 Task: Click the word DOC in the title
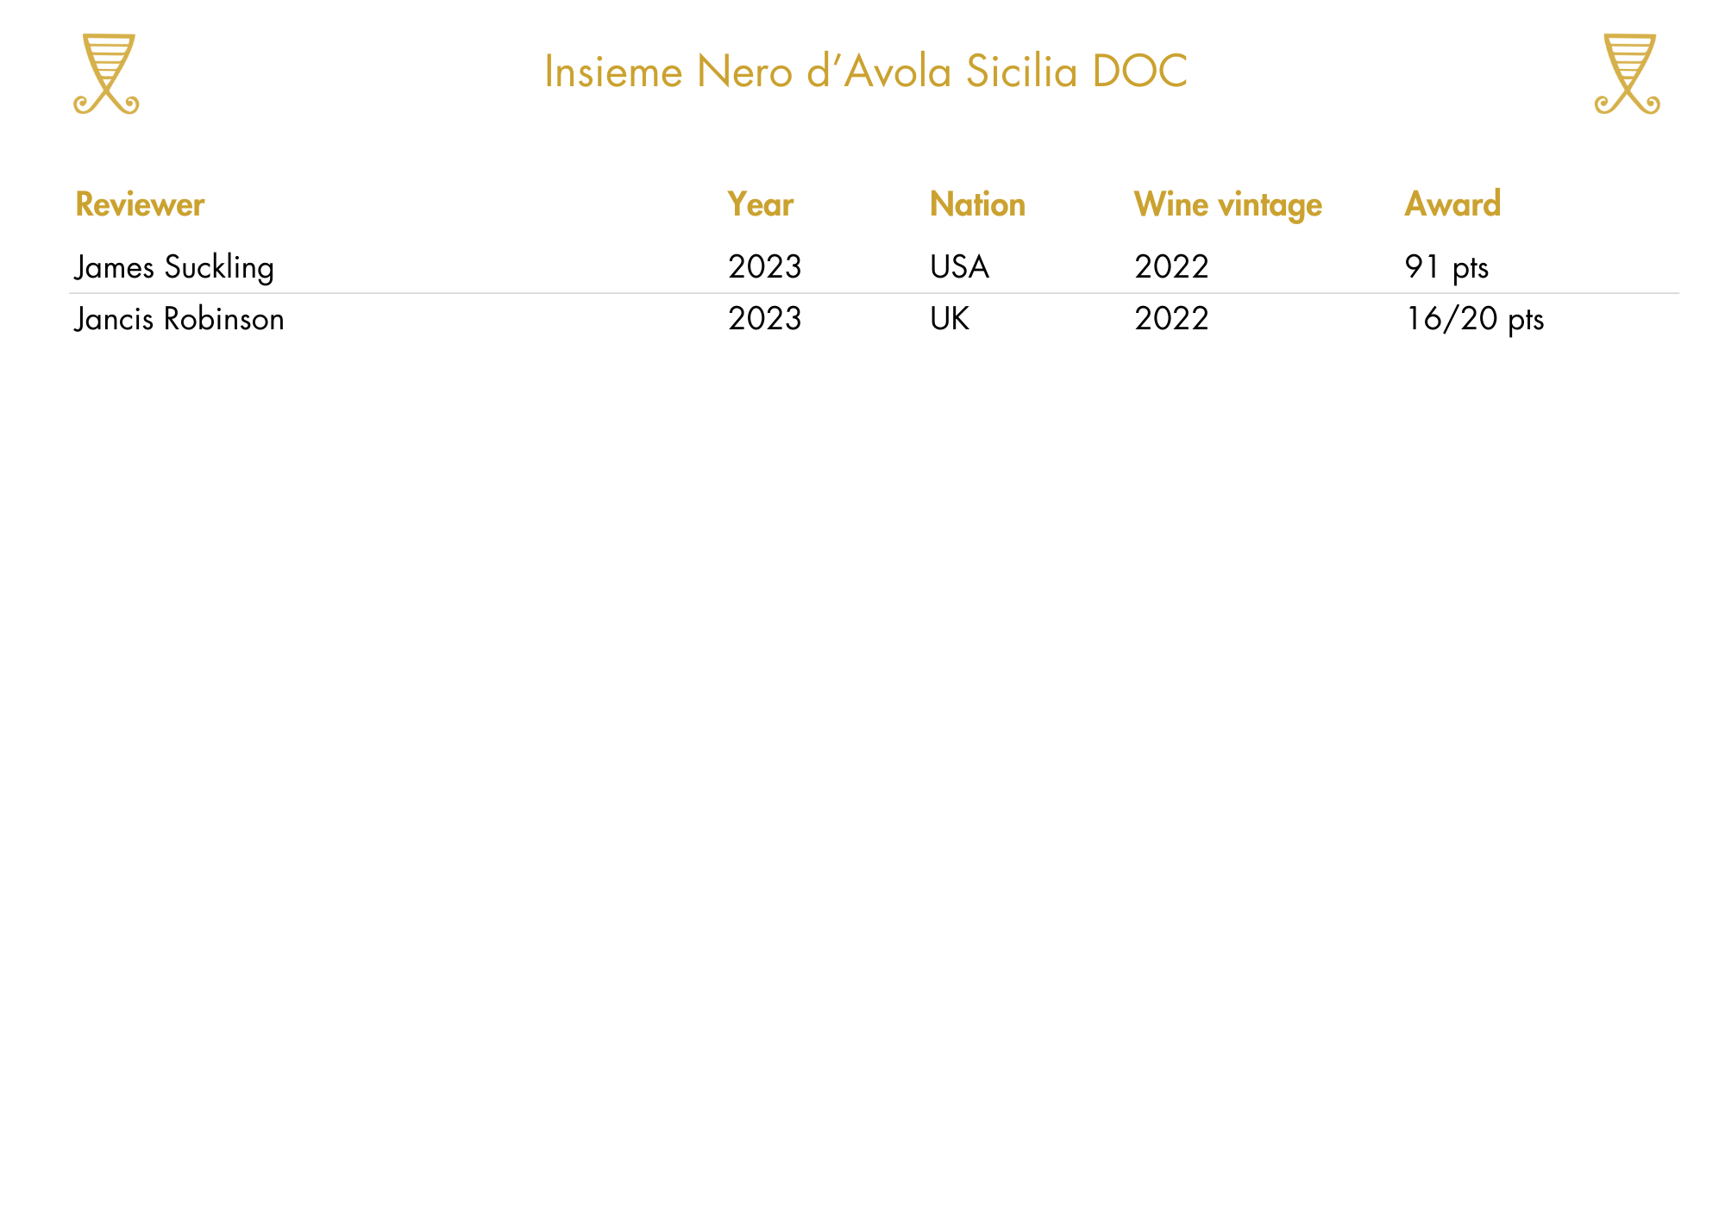(x=1139, y=72)
